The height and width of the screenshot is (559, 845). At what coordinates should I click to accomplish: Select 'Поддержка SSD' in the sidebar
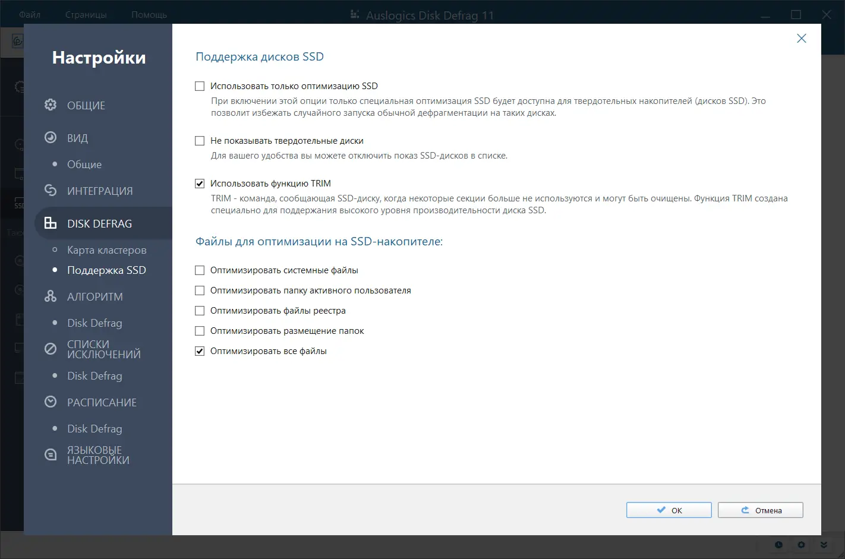(108, 270)
